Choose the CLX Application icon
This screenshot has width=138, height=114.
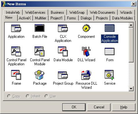(63, 28)
